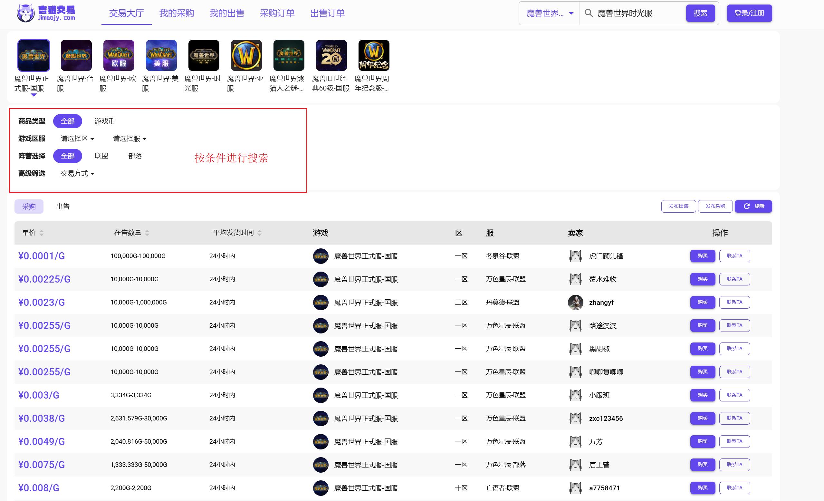Image resolution: width=824 pixels, height=501 pixels.
Task: Expand the 请选择区 dropdown
Action: pyautogui.click(x=77, y=139)
